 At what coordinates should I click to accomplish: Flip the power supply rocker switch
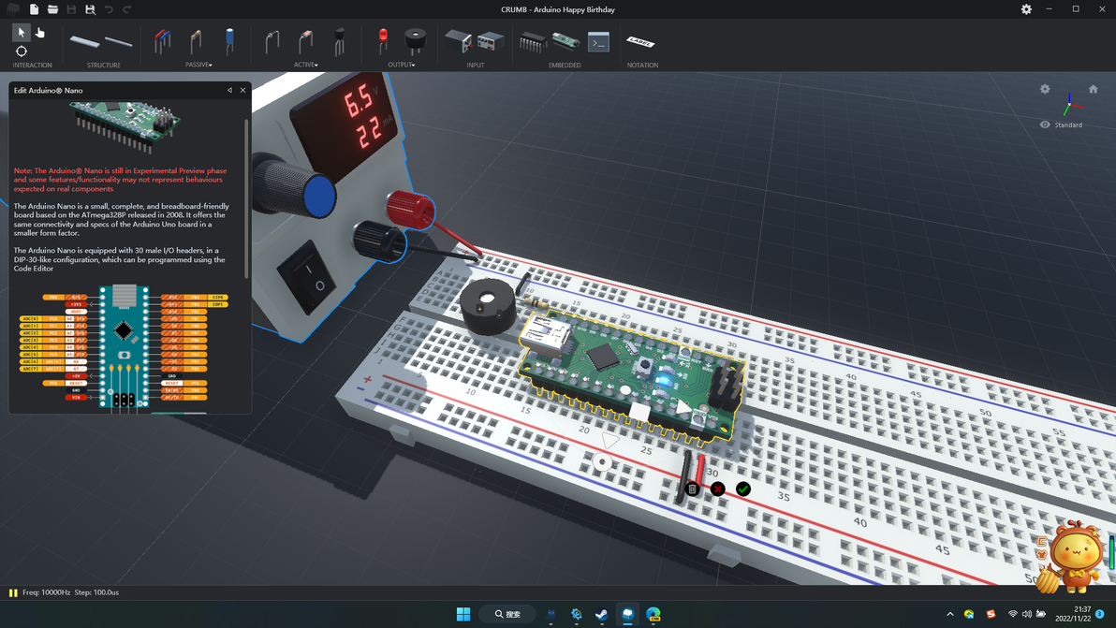tap(308, 277)
